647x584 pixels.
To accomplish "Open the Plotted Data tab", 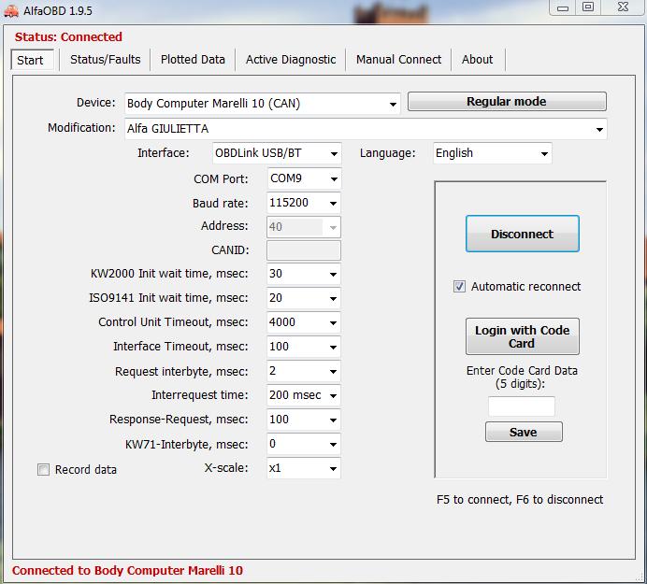I will point(193,60).
